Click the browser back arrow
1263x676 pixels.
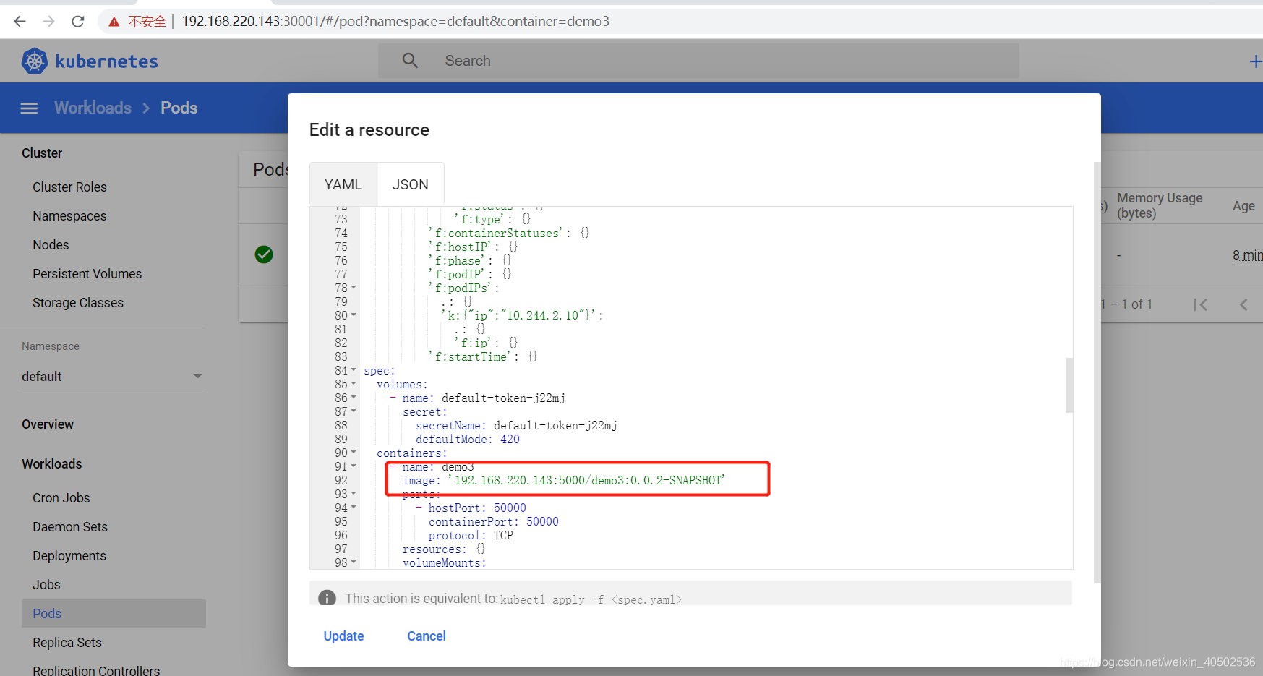click(x=20, y=22)
